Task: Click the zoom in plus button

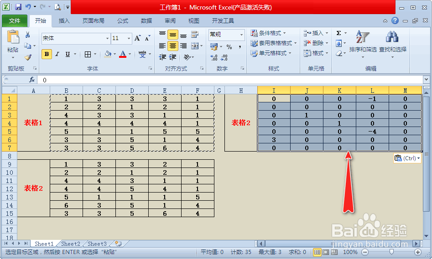Action: 418,252
